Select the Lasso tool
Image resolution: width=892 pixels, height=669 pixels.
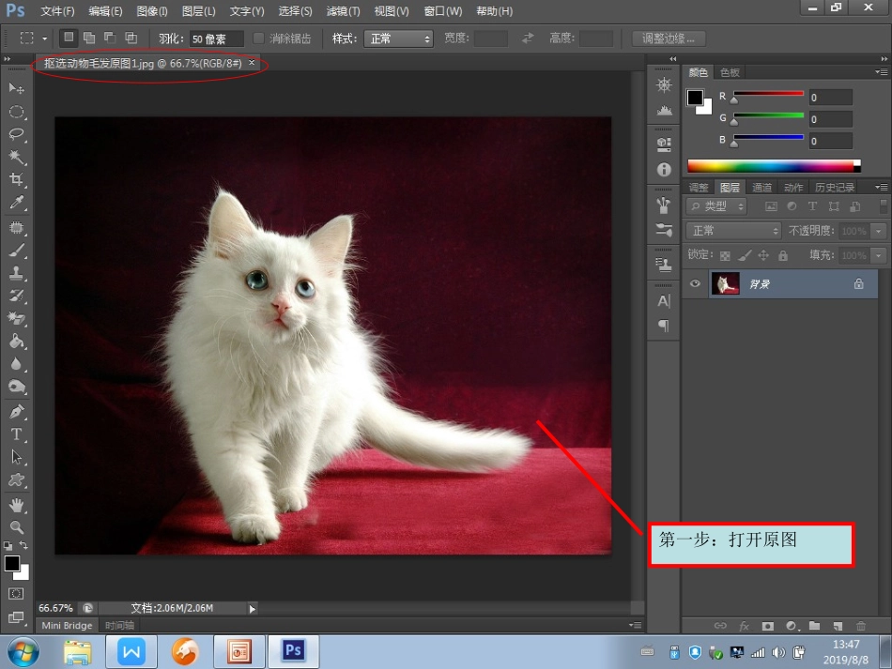coord(16,134)
